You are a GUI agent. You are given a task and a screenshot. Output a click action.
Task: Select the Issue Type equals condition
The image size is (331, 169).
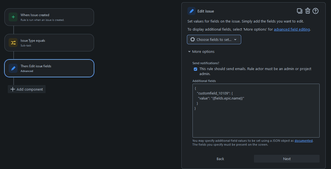pyautogui.click(x=49, y=43)
